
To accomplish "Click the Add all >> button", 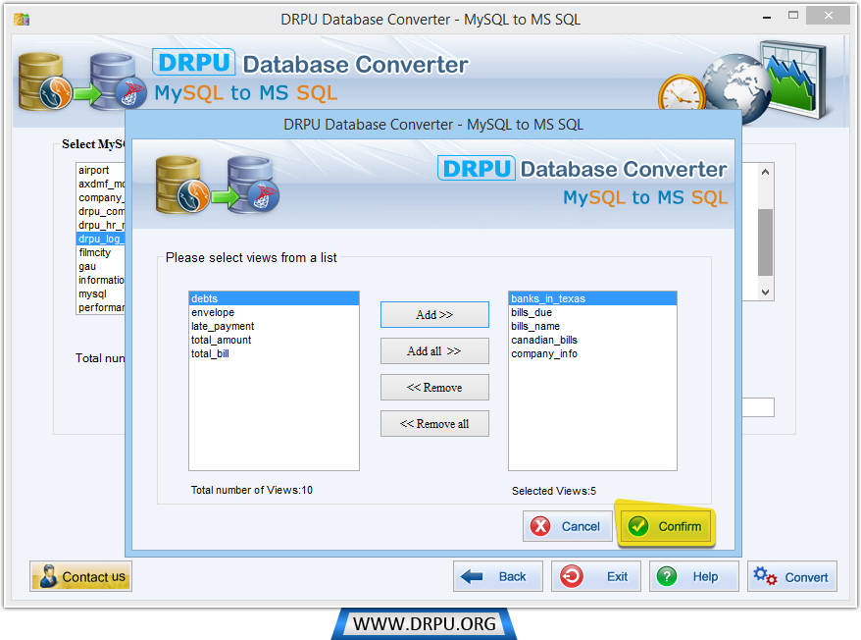I will click(x=434, y=350).
